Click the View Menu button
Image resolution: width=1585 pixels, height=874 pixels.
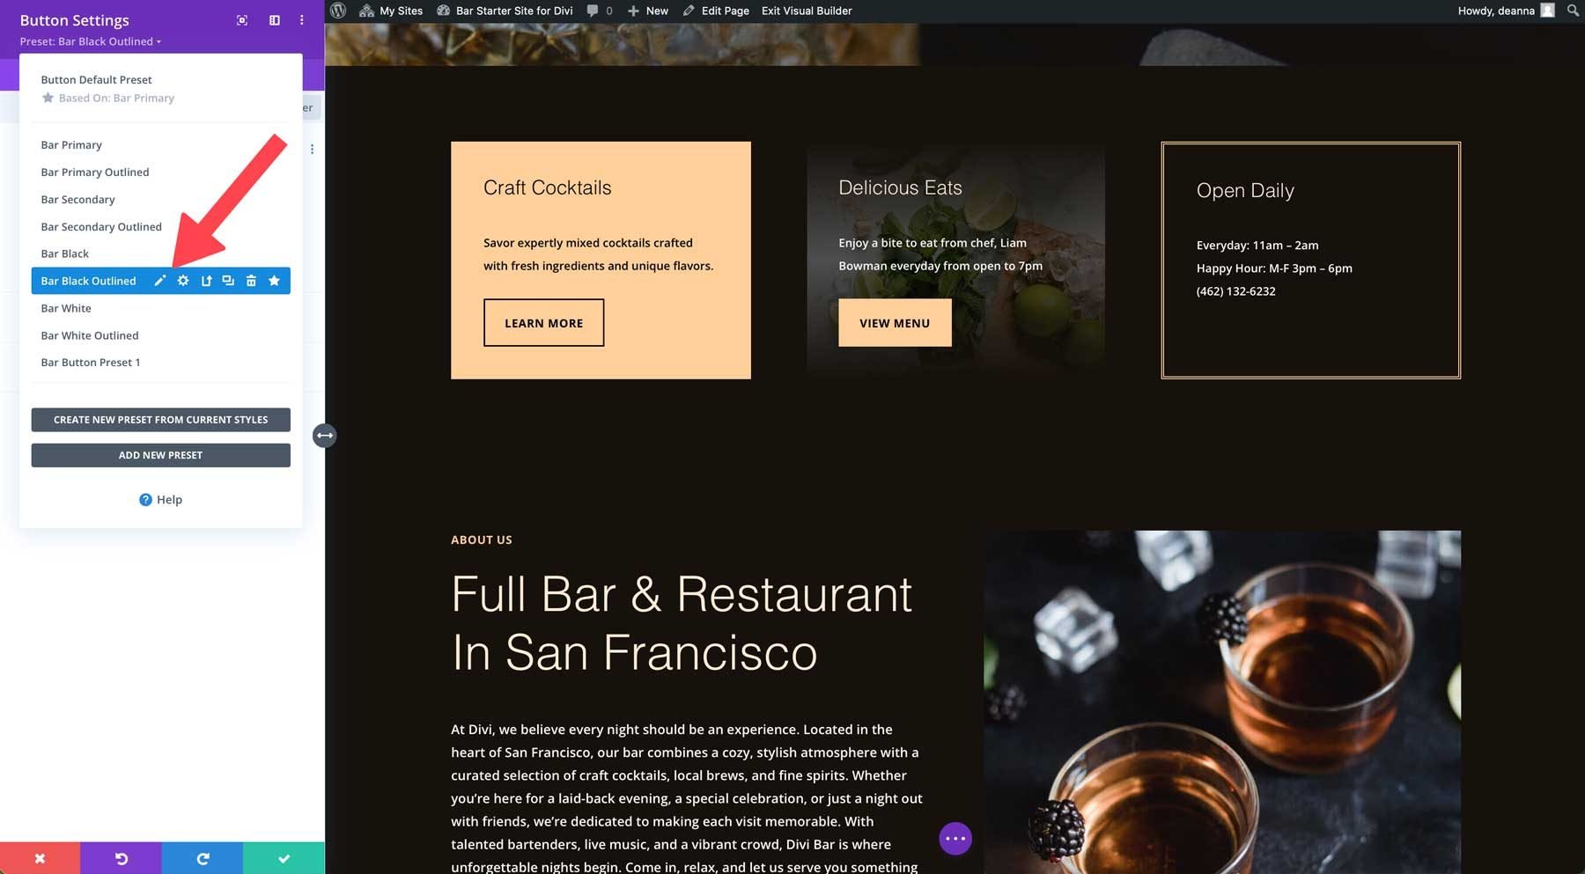pyautogui.click(x=895, y=323)
